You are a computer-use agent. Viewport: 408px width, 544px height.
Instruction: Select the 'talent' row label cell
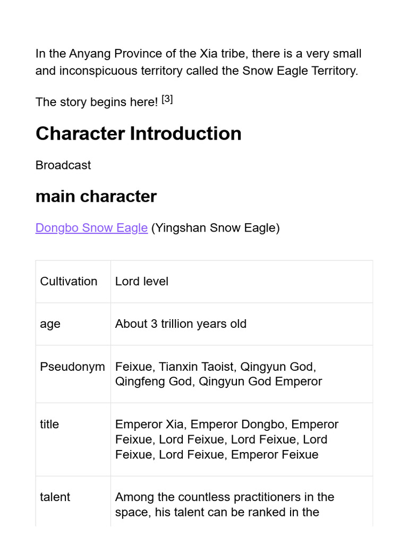point(55,497)
